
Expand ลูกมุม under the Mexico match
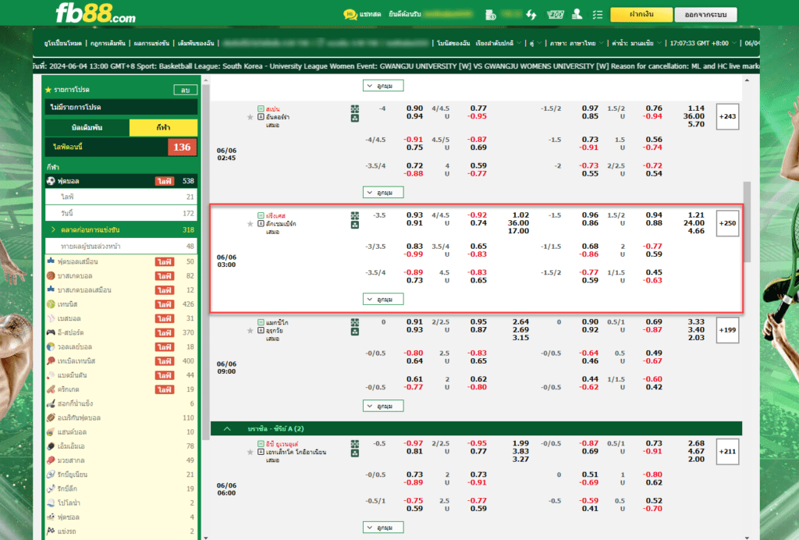383,406
